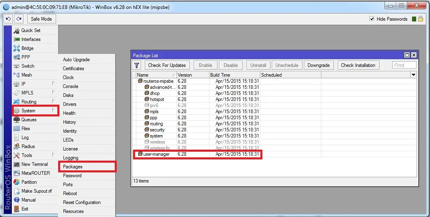Click the routeros-mipsbe package icon
This screenshot has height=217, width=430.
140,81
